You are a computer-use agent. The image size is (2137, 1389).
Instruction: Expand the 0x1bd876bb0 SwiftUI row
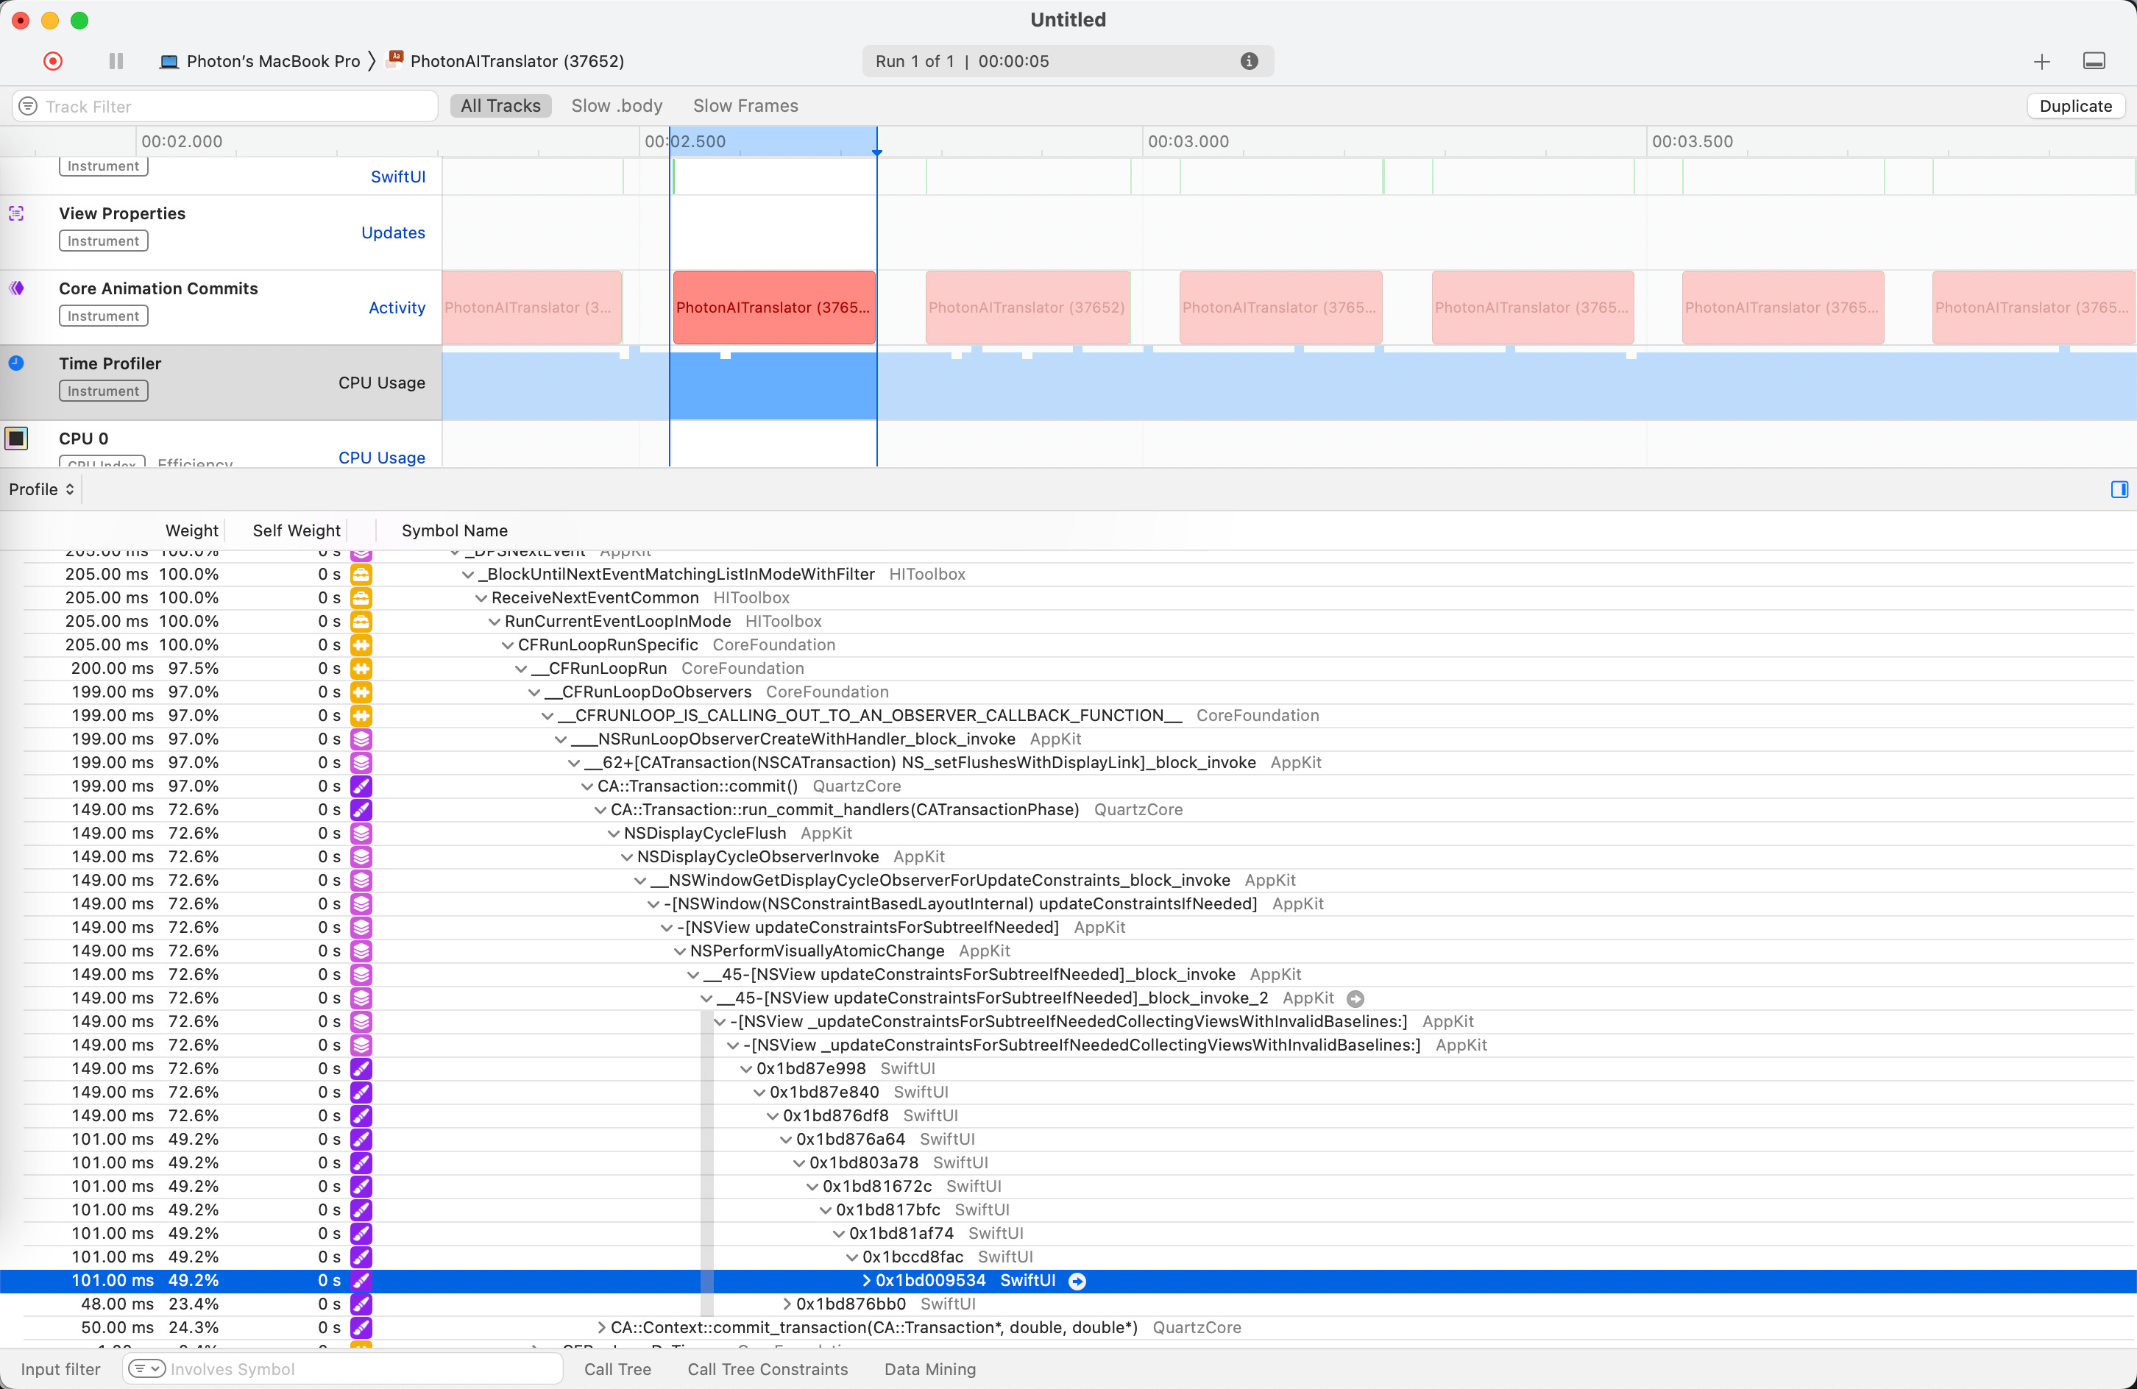click(787, 1304)
